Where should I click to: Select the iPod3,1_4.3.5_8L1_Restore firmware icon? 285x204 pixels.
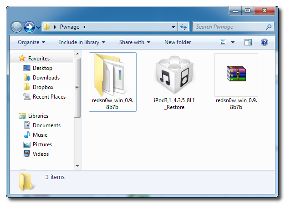(174, 75)
